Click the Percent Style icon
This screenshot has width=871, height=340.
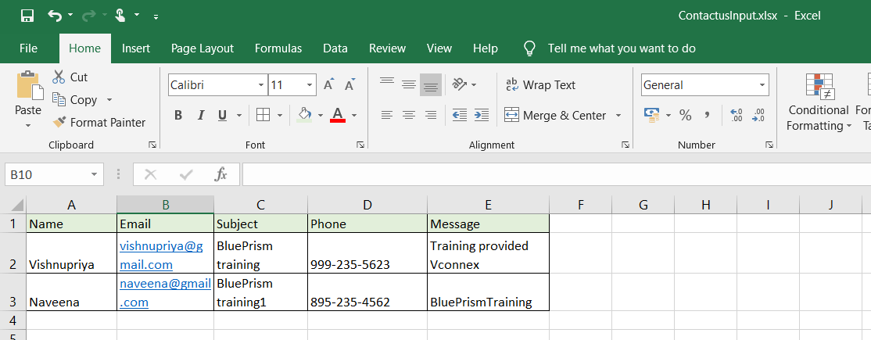(x=686, y=115)
